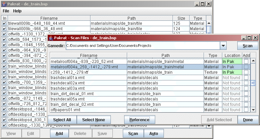Close the Scan Files dialog
The image size is (260, 139).
pos(255,38)
